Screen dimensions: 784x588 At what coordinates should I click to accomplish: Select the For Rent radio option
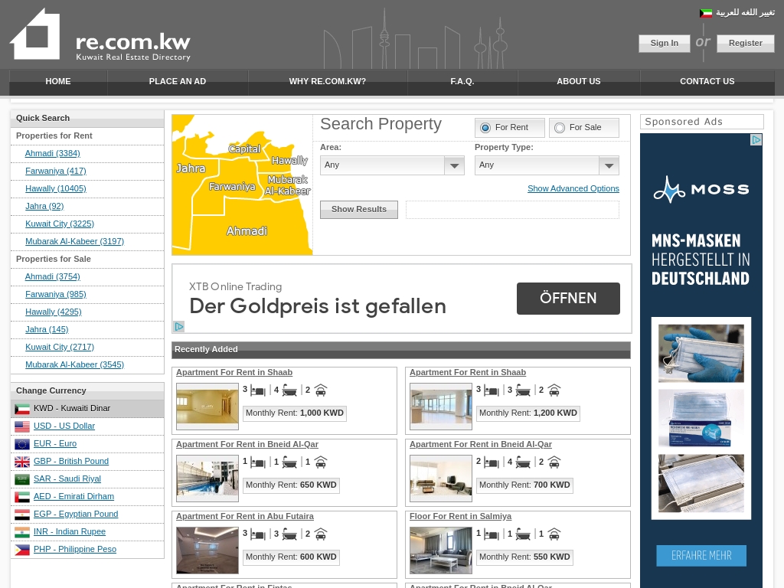click(x=485, y=128)
